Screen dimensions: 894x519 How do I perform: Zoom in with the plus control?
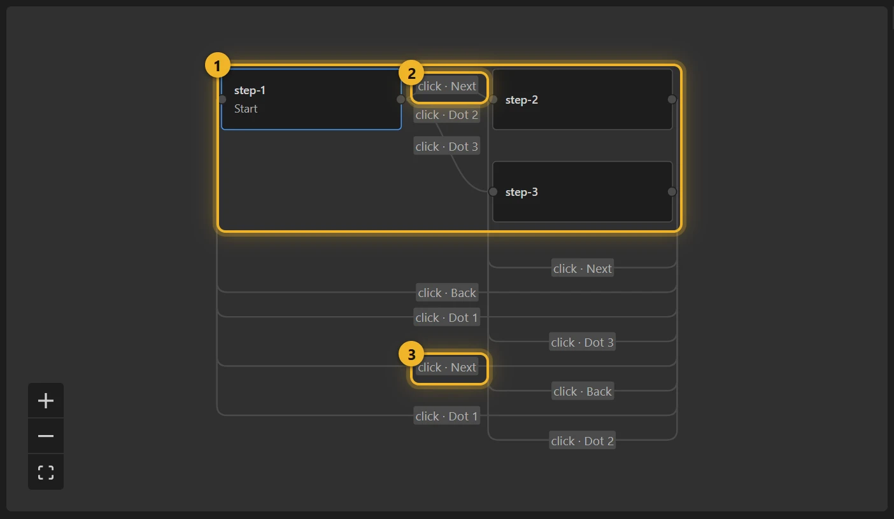(x=46, y=401)
